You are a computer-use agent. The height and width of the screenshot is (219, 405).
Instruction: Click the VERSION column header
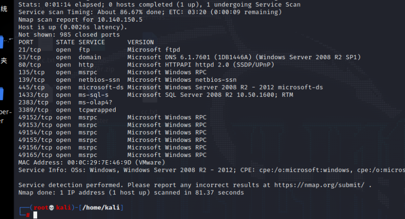pyautogui.click(x=140, y=42)
